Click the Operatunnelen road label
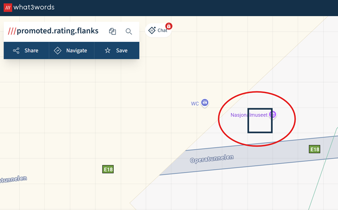The height and width of the screenshot is (210, 338). (x=212, y=159)
